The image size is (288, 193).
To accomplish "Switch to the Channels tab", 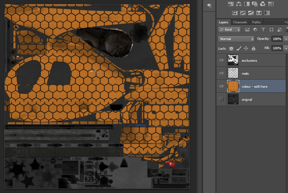I will pos(240,22).
